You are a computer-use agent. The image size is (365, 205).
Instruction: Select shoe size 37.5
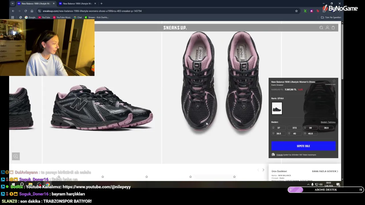point(295,128)
